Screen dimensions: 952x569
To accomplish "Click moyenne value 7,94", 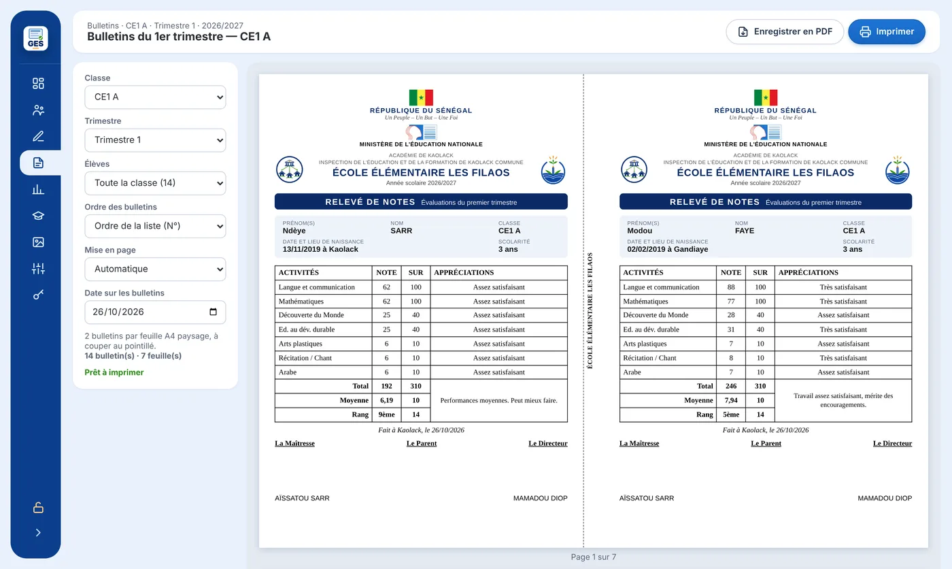I will click(731, 400).
